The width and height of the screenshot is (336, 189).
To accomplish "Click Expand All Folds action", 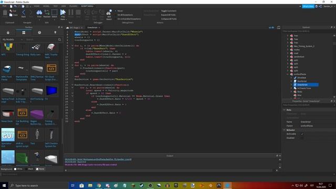I will (x=168, y=15).
